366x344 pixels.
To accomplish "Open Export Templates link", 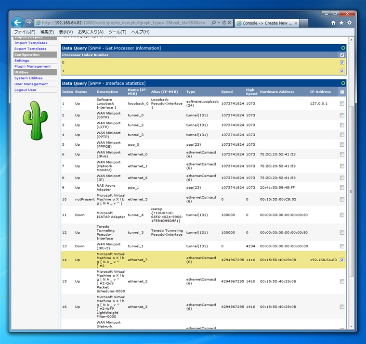I will coord(30,49).
